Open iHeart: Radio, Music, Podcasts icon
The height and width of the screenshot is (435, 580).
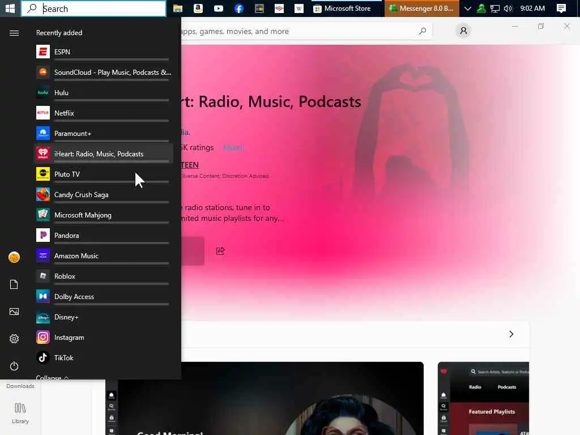coord(43,153)
